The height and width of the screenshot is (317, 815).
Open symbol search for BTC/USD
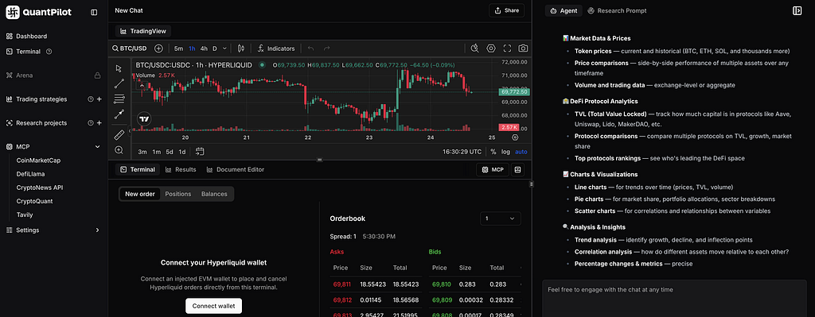coord(131,48)
